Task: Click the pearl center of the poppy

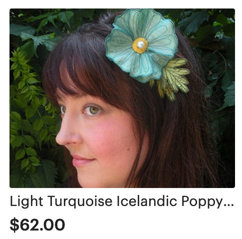Action: point(141,44)
